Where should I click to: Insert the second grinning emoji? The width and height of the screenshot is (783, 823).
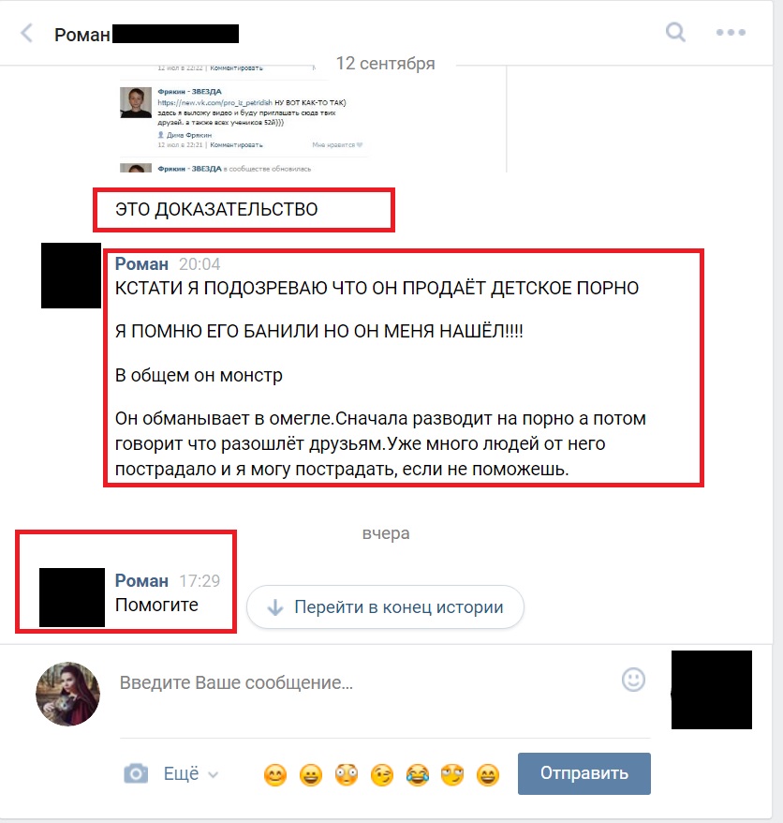pyautogui.click(x=310, y=774)
